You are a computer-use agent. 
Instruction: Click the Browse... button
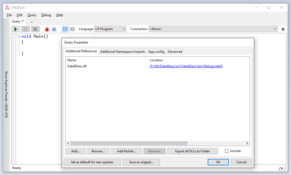pos(98,151)
